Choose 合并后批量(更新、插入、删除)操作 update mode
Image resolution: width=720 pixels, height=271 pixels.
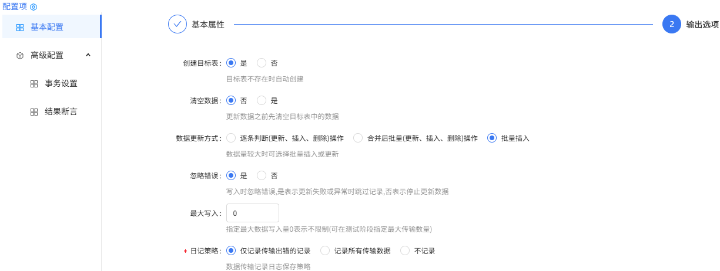tap(358, 138)
